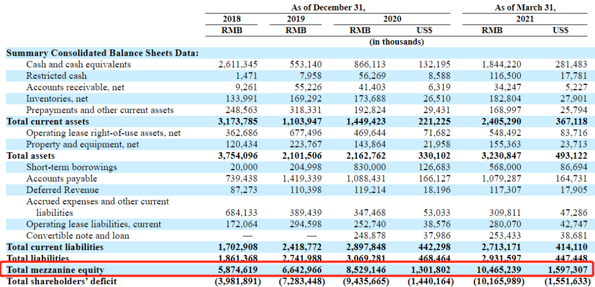Viewport: 595px width, 287px height.
Task: Select the Inventories, net row label
Action: (57, 99)
